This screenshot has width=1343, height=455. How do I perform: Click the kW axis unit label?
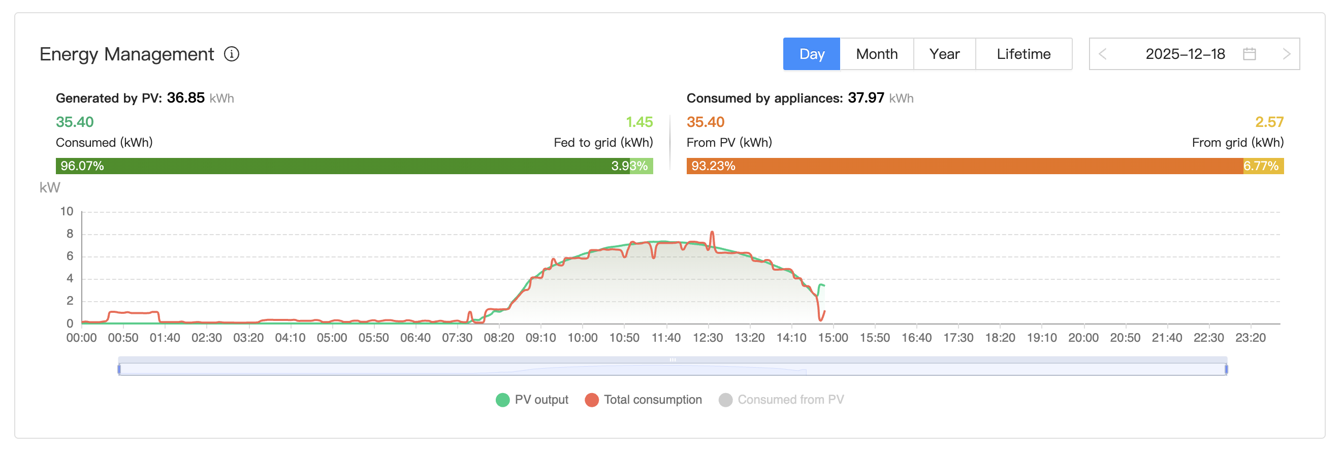tap(50, 187)
